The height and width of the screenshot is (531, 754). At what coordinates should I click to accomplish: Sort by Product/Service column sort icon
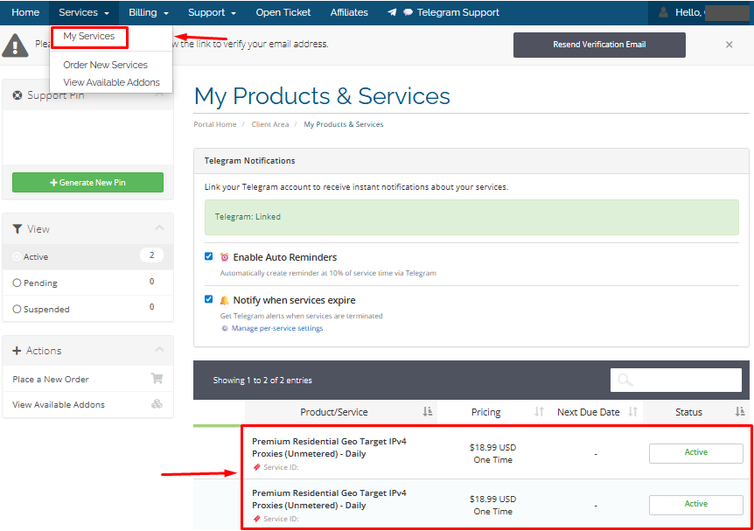tap(427, 412)
